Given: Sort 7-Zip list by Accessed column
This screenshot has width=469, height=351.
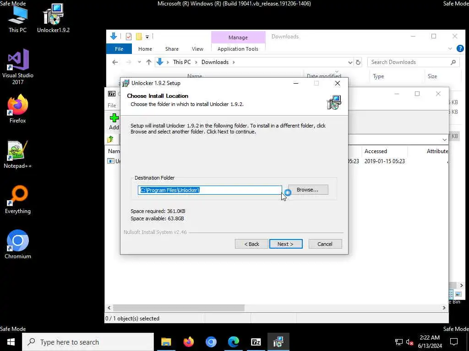Looking at the screenshot, I should pyautogui.click(x=384, y=151).
